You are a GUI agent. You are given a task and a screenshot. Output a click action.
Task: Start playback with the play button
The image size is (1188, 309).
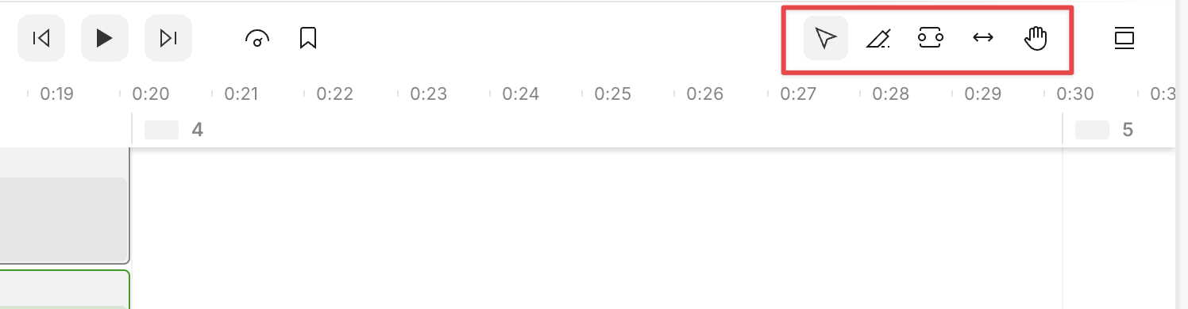[104, 38]
